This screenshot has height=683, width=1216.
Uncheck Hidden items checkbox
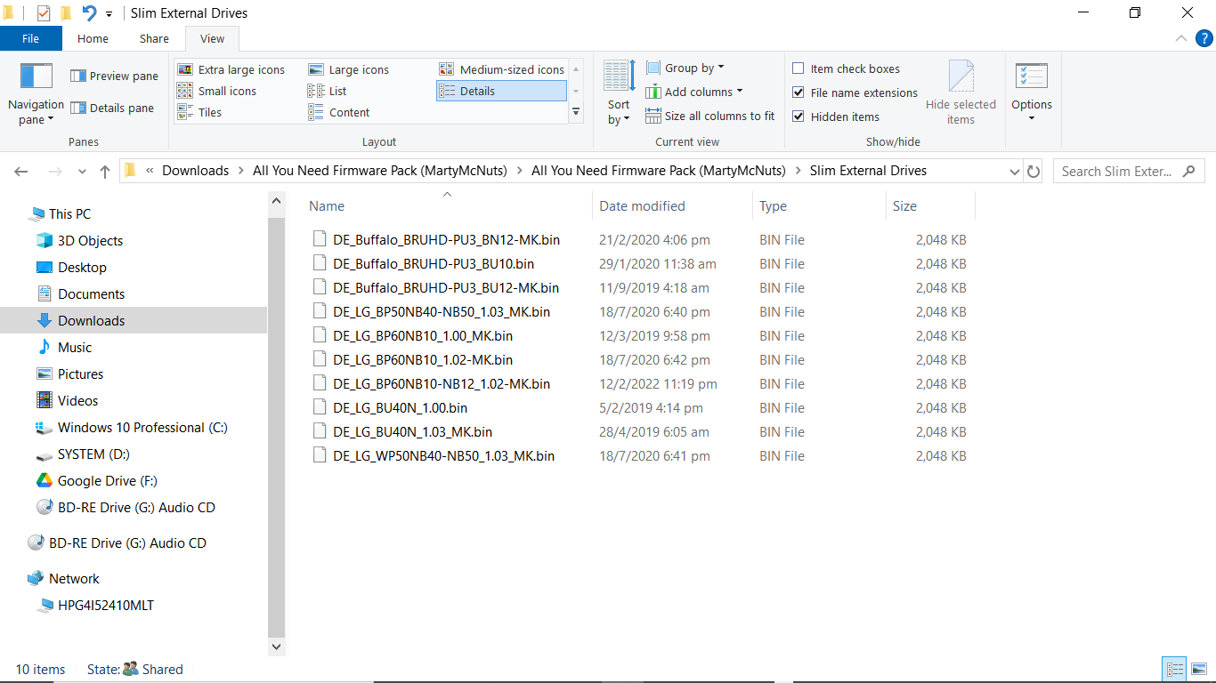pos(799,117)
